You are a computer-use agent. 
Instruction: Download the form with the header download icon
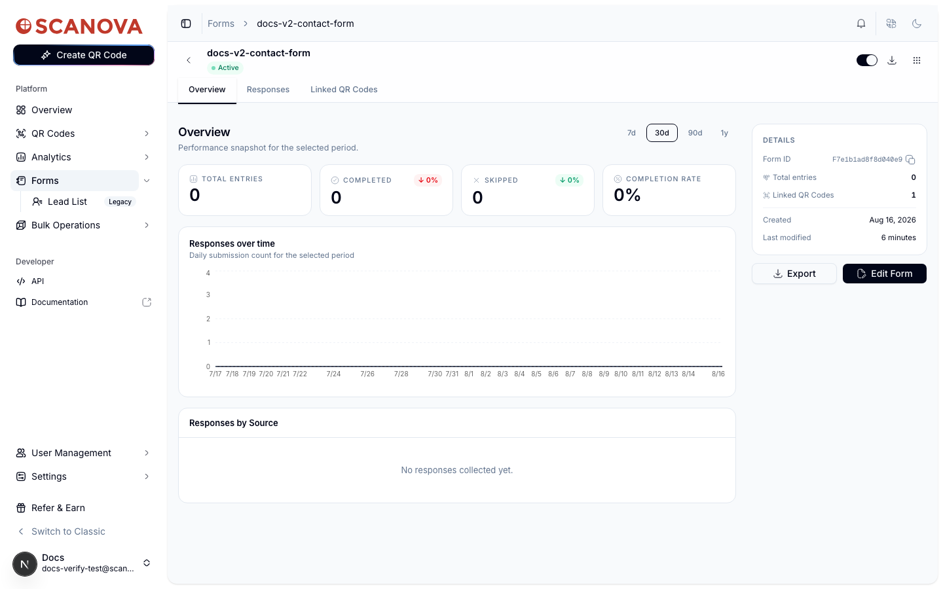(892, 60)
